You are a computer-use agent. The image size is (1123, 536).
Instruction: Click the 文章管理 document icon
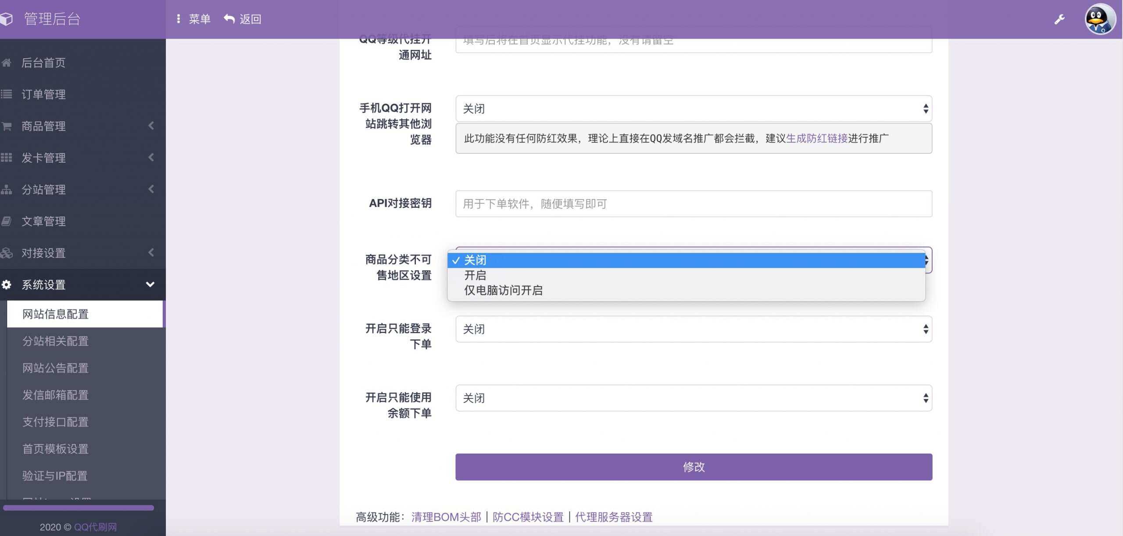coord(7,221)
